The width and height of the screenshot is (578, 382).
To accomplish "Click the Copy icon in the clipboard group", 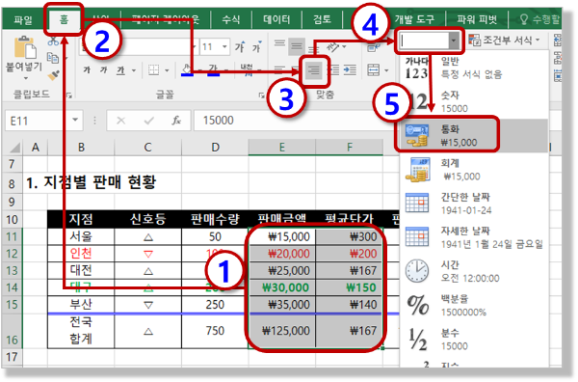I will [x=53, y=58].
